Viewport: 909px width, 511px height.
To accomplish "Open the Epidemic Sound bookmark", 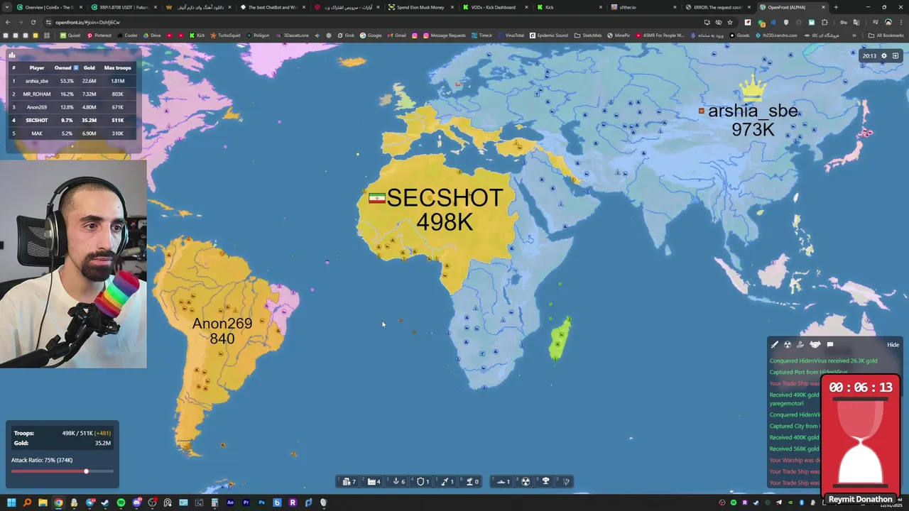I will click(x=549, y=35).
